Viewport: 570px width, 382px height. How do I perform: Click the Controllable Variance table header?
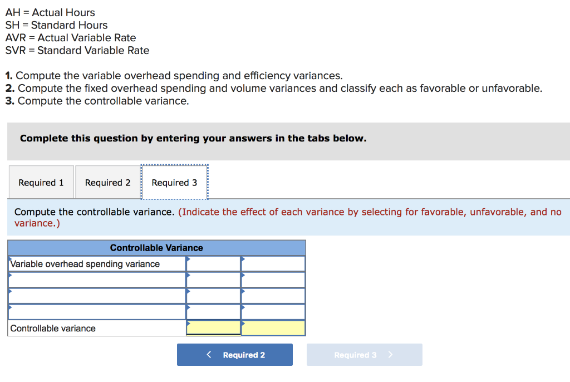click(156, 247)
